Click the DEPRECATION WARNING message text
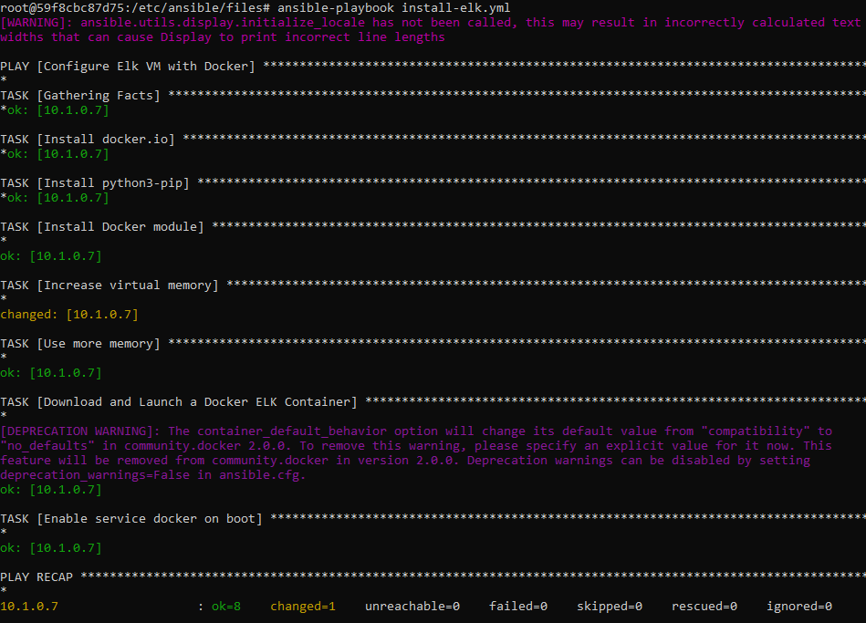Screen dimensions: 866x623 pos(416,452)
